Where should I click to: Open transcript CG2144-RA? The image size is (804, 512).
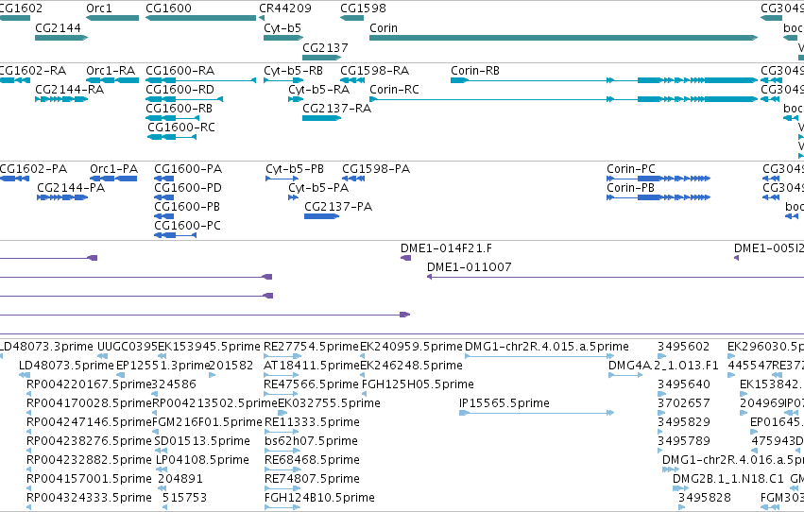(x=70, y=90)
